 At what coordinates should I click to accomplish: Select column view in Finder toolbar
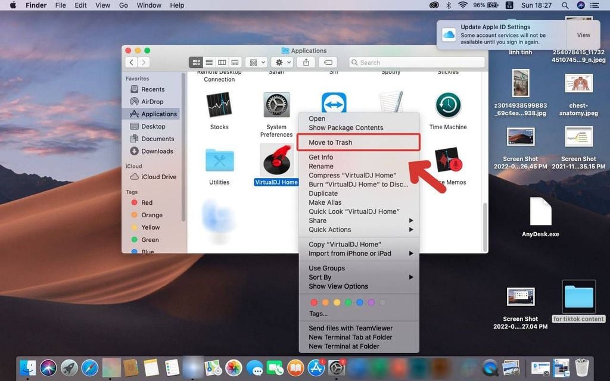pos(222,62)
